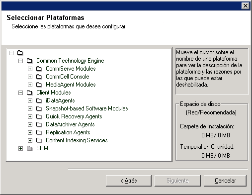Viewport: 252px width, 195px height.
Task: Close the installer dialog window
Action: click(246, 6)
